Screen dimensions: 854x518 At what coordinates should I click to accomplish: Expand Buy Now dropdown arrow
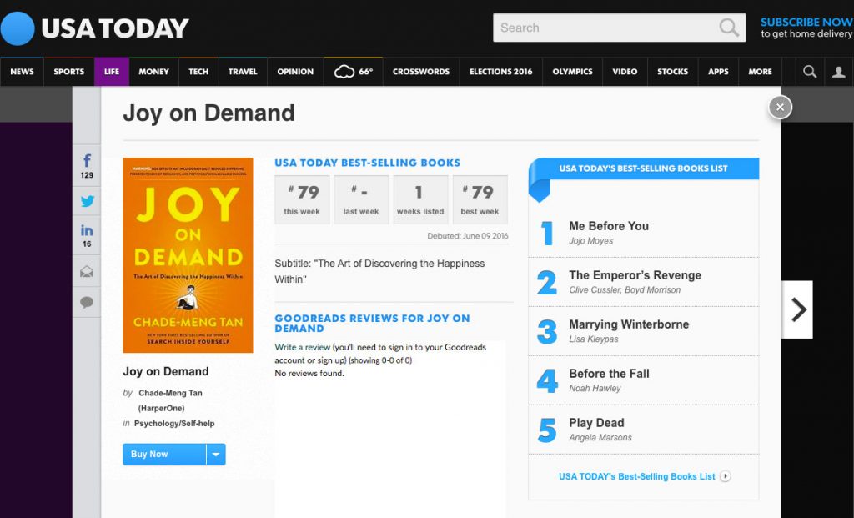click(x=216, y=455)
